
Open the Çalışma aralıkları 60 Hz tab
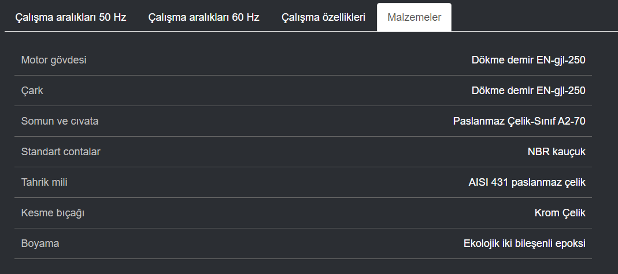[203, 17]
